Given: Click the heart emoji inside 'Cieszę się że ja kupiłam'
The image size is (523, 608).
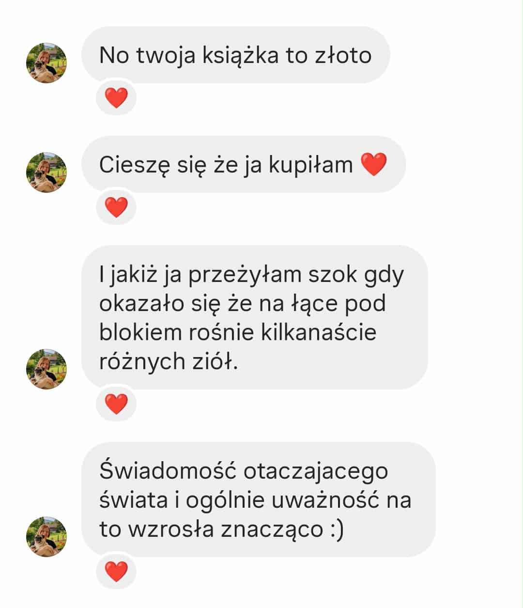Looking at the screenshot, I should point(374,165).
